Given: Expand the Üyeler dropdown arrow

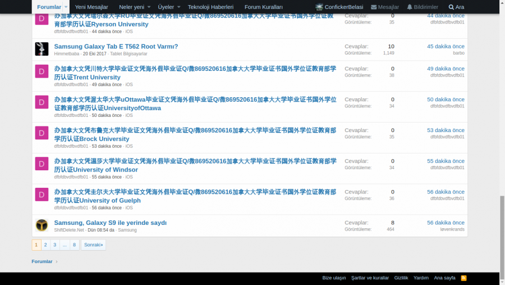Looking at the screenshot, I should [x=179, y=7].
